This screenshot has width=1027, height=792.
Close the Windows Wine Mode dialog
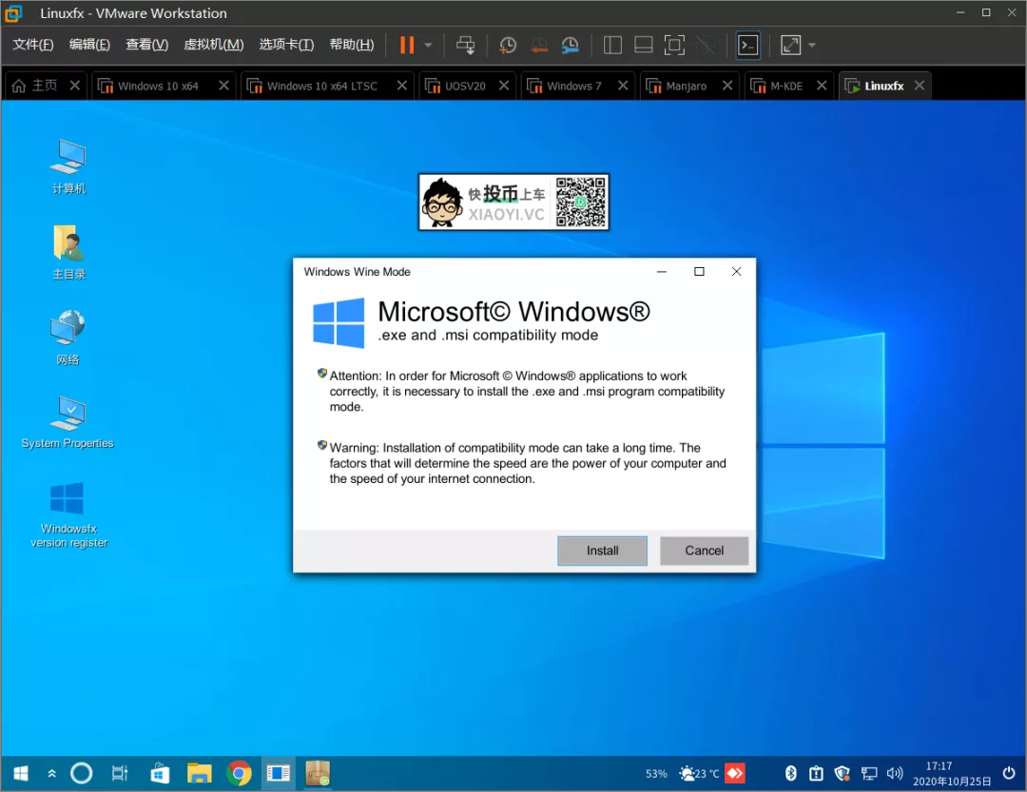(736, 271)
